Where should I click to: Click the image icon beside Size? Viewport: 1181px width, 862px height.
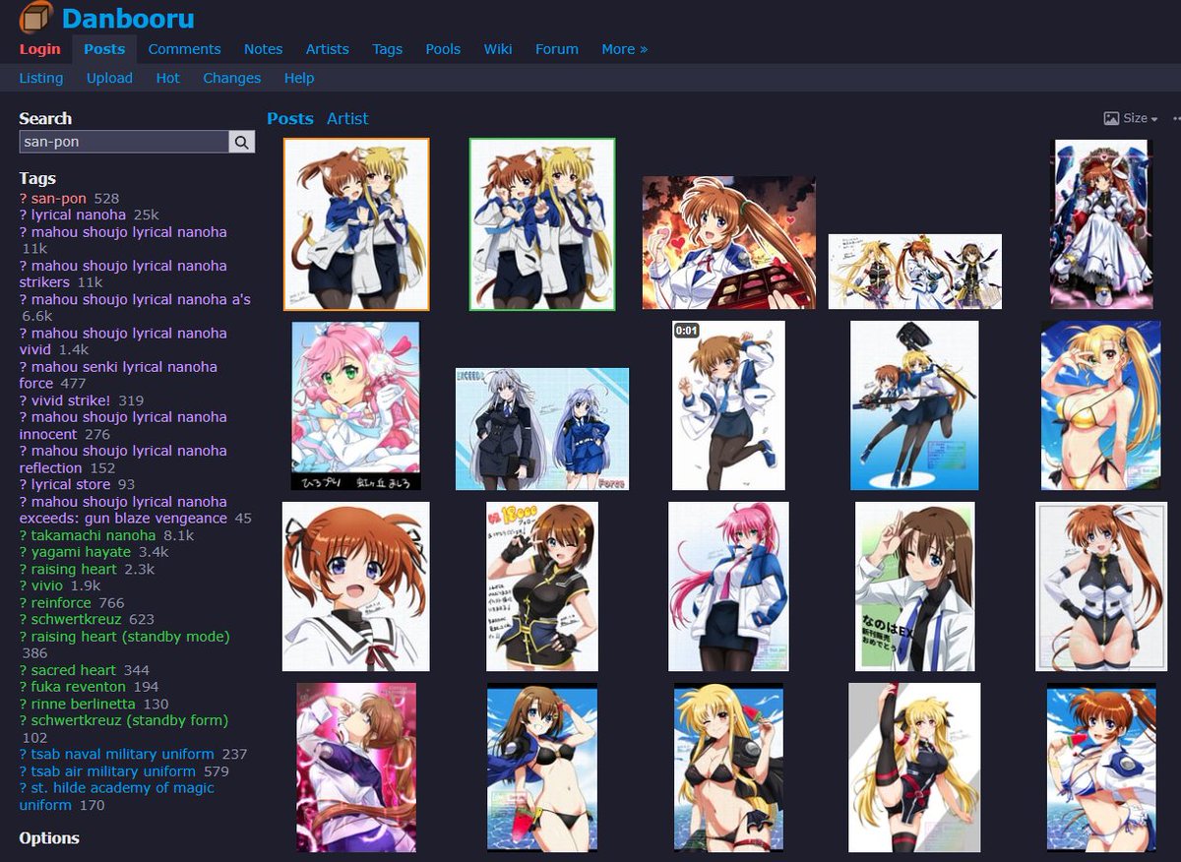coord(1111,118)
